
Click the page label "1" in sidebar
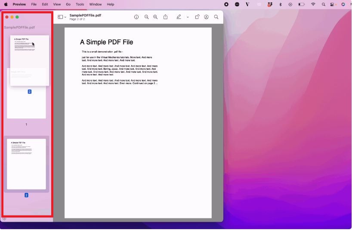coord(26,124)
